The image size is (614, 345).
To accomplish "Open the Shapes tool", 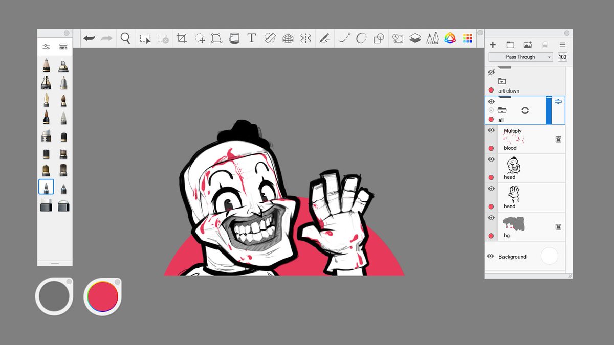I will point(379,38).
